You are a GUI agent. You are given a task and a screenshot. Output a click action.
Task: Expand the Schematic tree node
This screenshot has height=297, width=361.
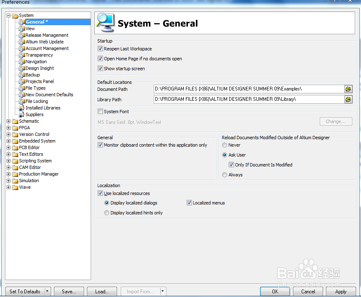point(9,121)
